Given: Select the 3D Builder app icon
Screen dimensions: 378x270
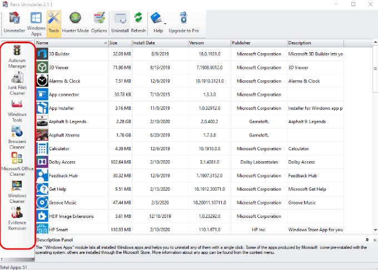Looking at the screenshot, I should (42, 54).
